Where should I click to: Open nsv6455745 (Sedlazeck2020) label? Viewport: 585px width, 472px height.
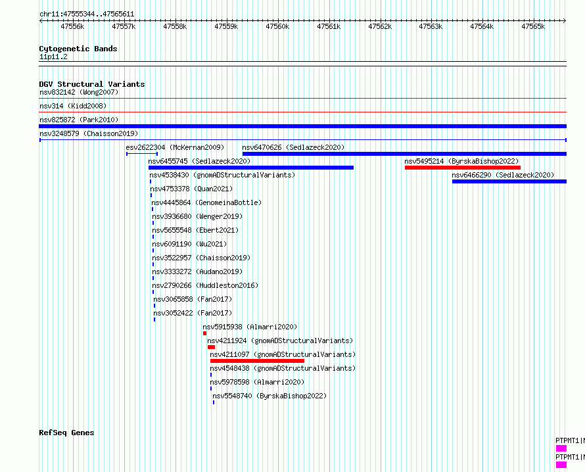(x=199, y=161)
